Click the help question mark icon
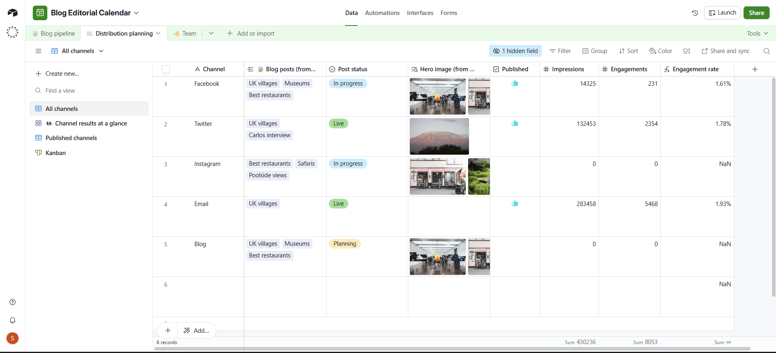The image size is (776, 353). click(13, 302)
